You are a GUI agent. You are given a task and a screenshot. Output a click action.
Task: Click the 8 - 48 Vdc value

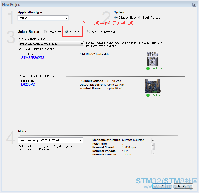114,81
